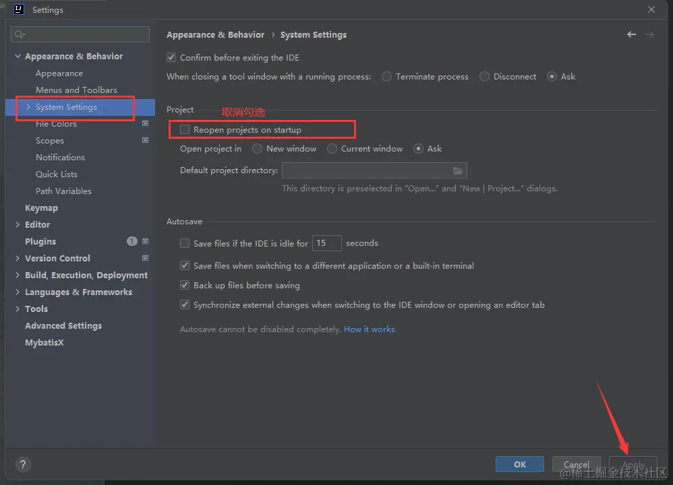Image resolution: width=673 pixels, height=485 pixels.
Task: Open the Appearance settings page
Action: coord(59,73)
